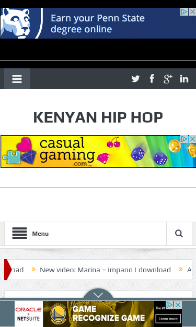Close the casual gaming ad
The height and width of the screenshot is (327, 196).
(x=192, y=139)
